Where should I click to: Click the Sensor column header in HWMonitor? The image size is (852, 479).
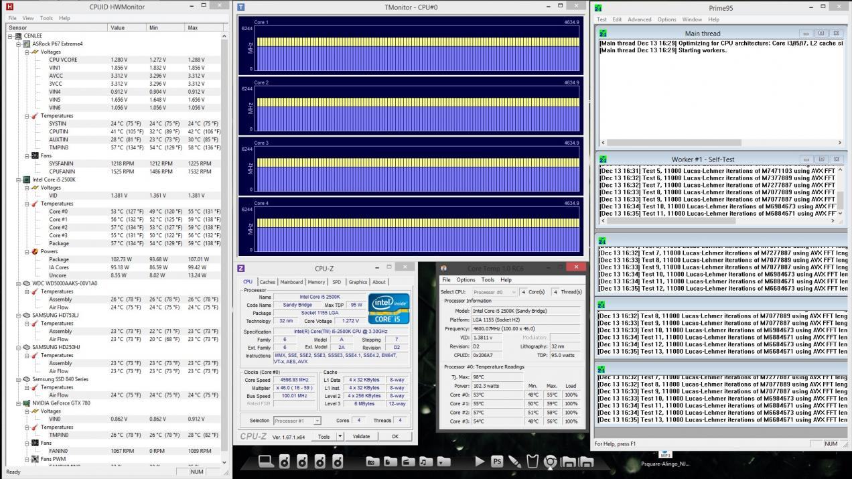56,27
